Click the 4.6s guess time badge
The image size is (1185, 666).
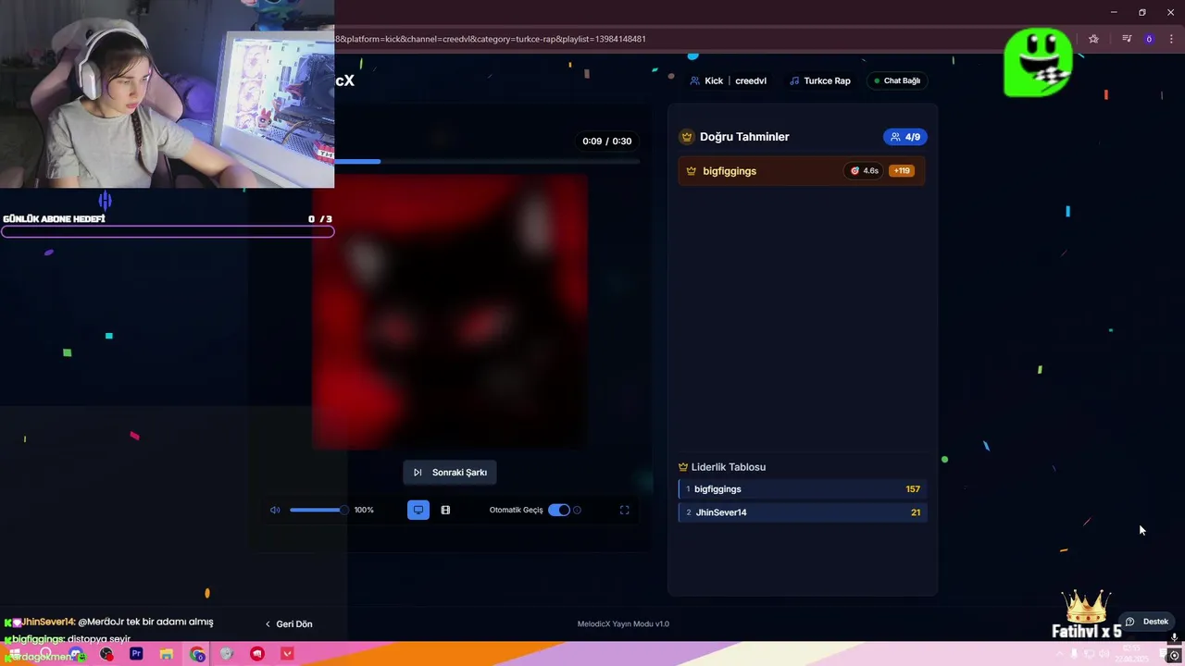coord(865,171)
